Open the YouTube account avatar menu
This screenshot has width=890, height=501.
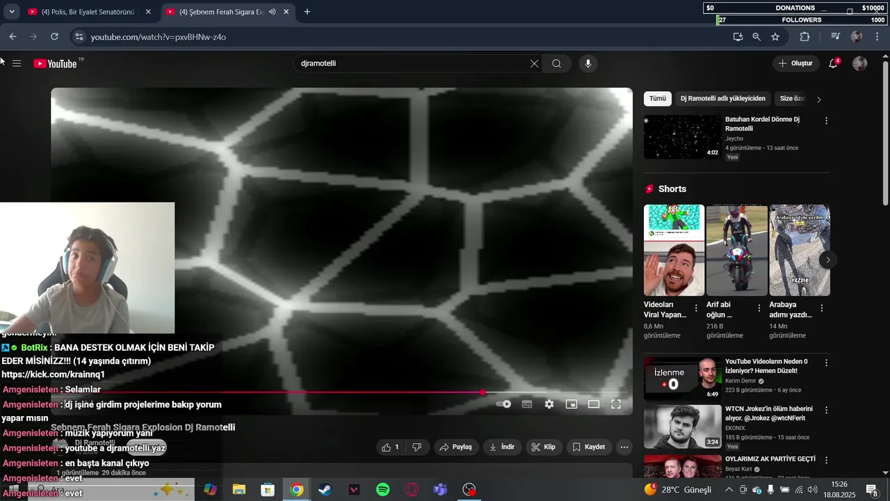(x=860, y=63)
